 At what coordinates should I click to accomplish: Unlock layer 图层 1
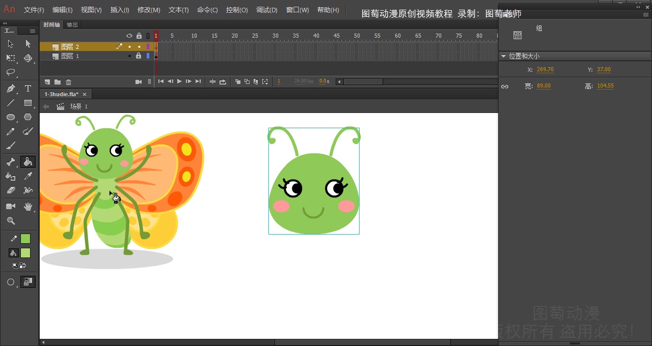(x=138, y=56)
